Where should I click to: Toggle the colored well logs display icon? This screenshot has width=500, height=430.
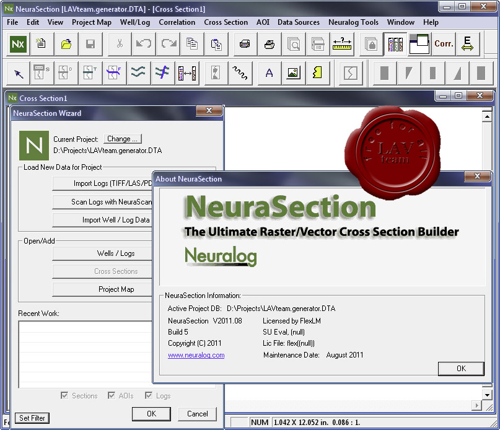pyautogui.click(x=395, y=44)
